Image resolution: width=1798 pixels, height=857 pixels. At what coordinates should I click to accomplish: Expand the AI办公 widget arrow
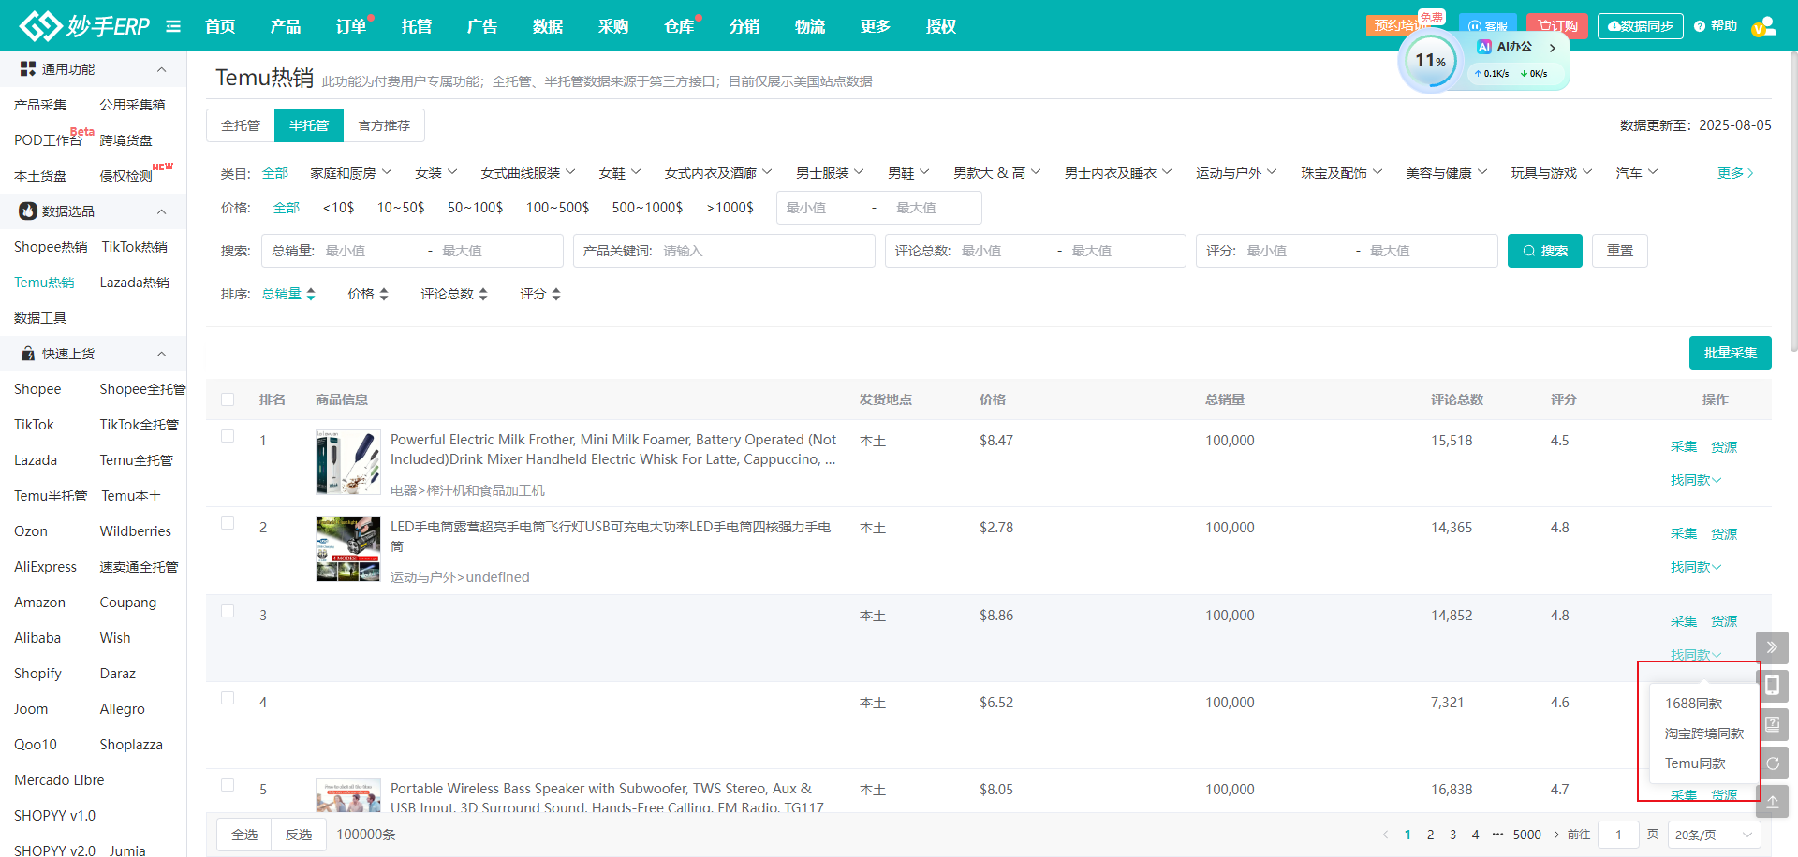click(1553, 48)
